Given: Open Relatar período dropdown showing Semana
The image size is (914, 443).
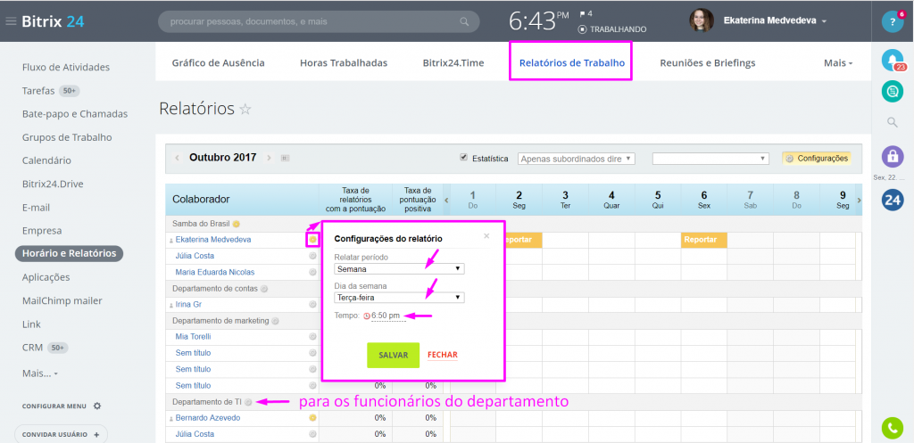Looking at the screenshot, I should coord(399,269).
